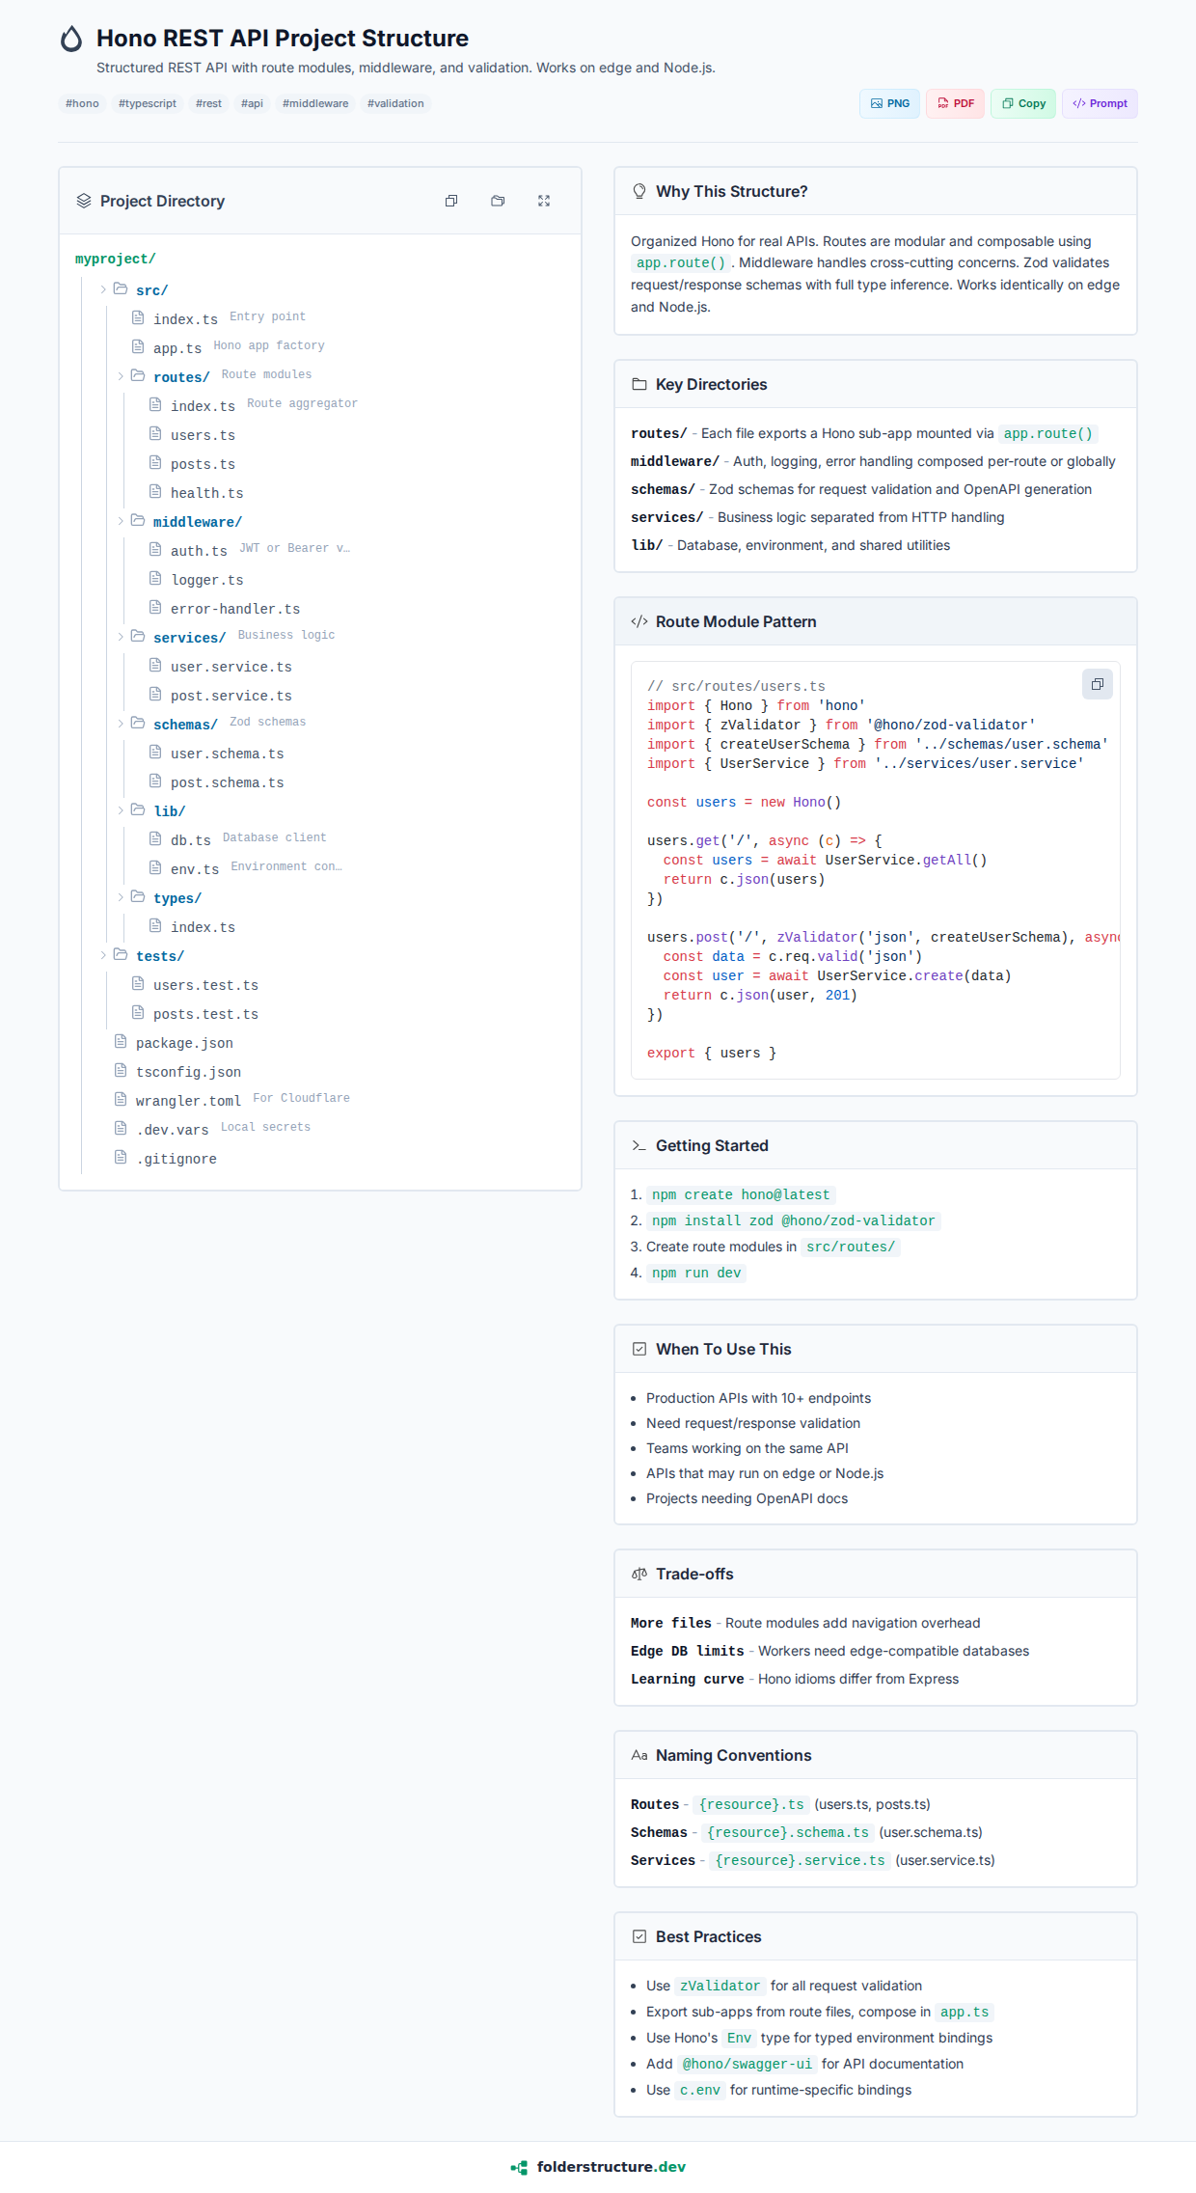Image resolution: width=1196 pixels, height=2193 pixels.
Task: Download as PNG button
Action: click(889, 103)
